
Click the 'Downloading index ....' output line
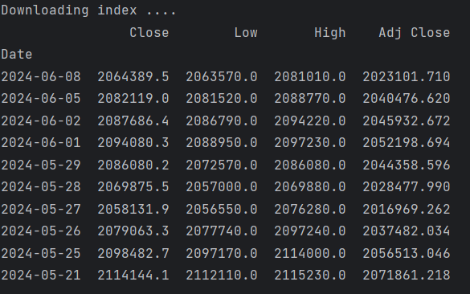(x=88, y=10)
